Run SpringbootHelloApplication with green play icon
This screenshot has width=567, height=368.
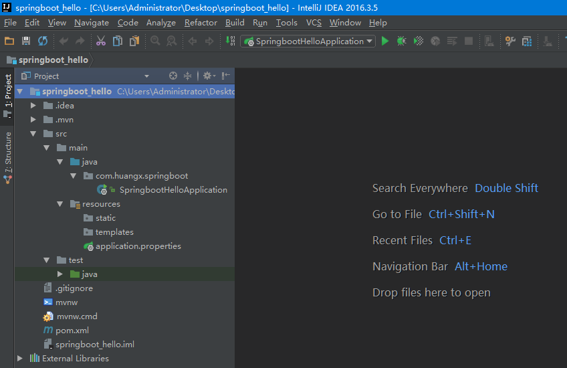tap(385, 41)
